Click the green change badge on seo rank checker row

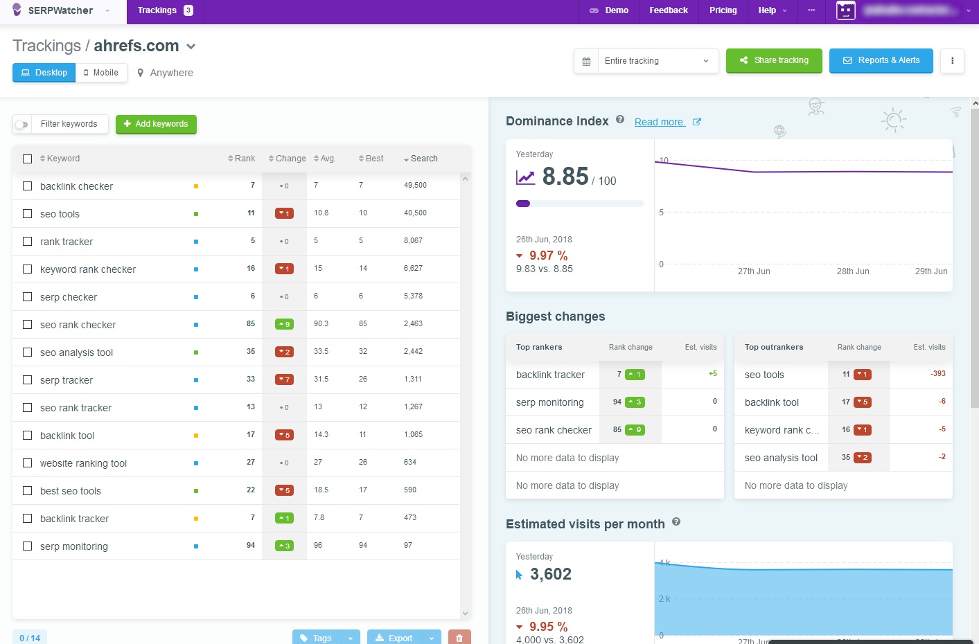tap(284, 324)
